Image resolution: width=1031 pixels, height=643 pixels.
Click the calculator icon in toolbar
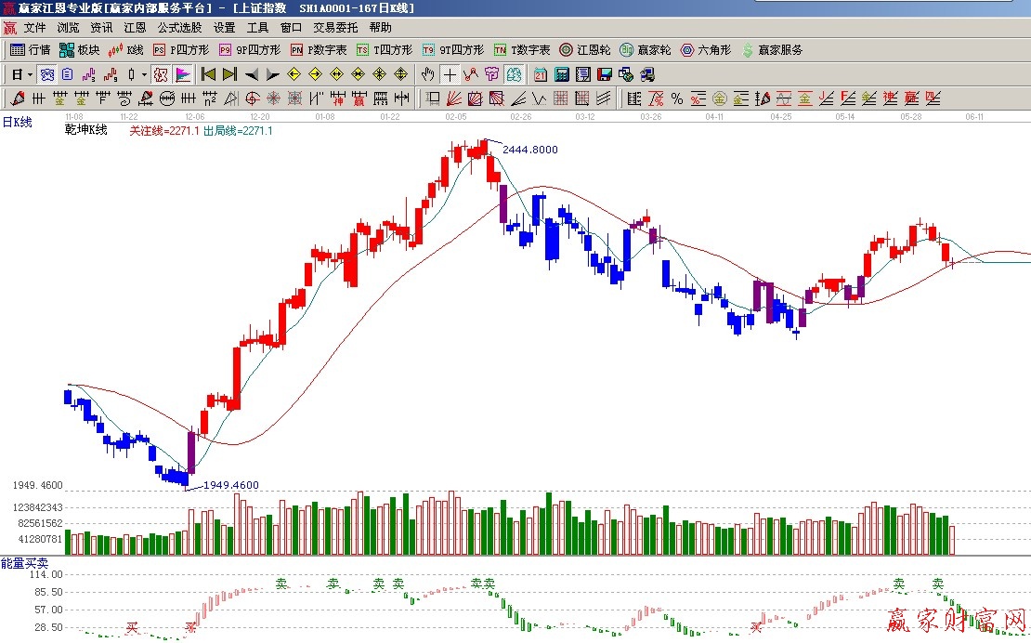[x=562, y=74]
